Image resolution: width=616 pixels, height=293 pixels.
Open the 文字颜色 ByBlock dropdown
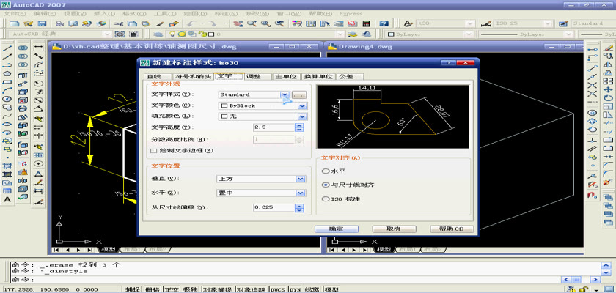pyautogui.click(x=301, y=106)
